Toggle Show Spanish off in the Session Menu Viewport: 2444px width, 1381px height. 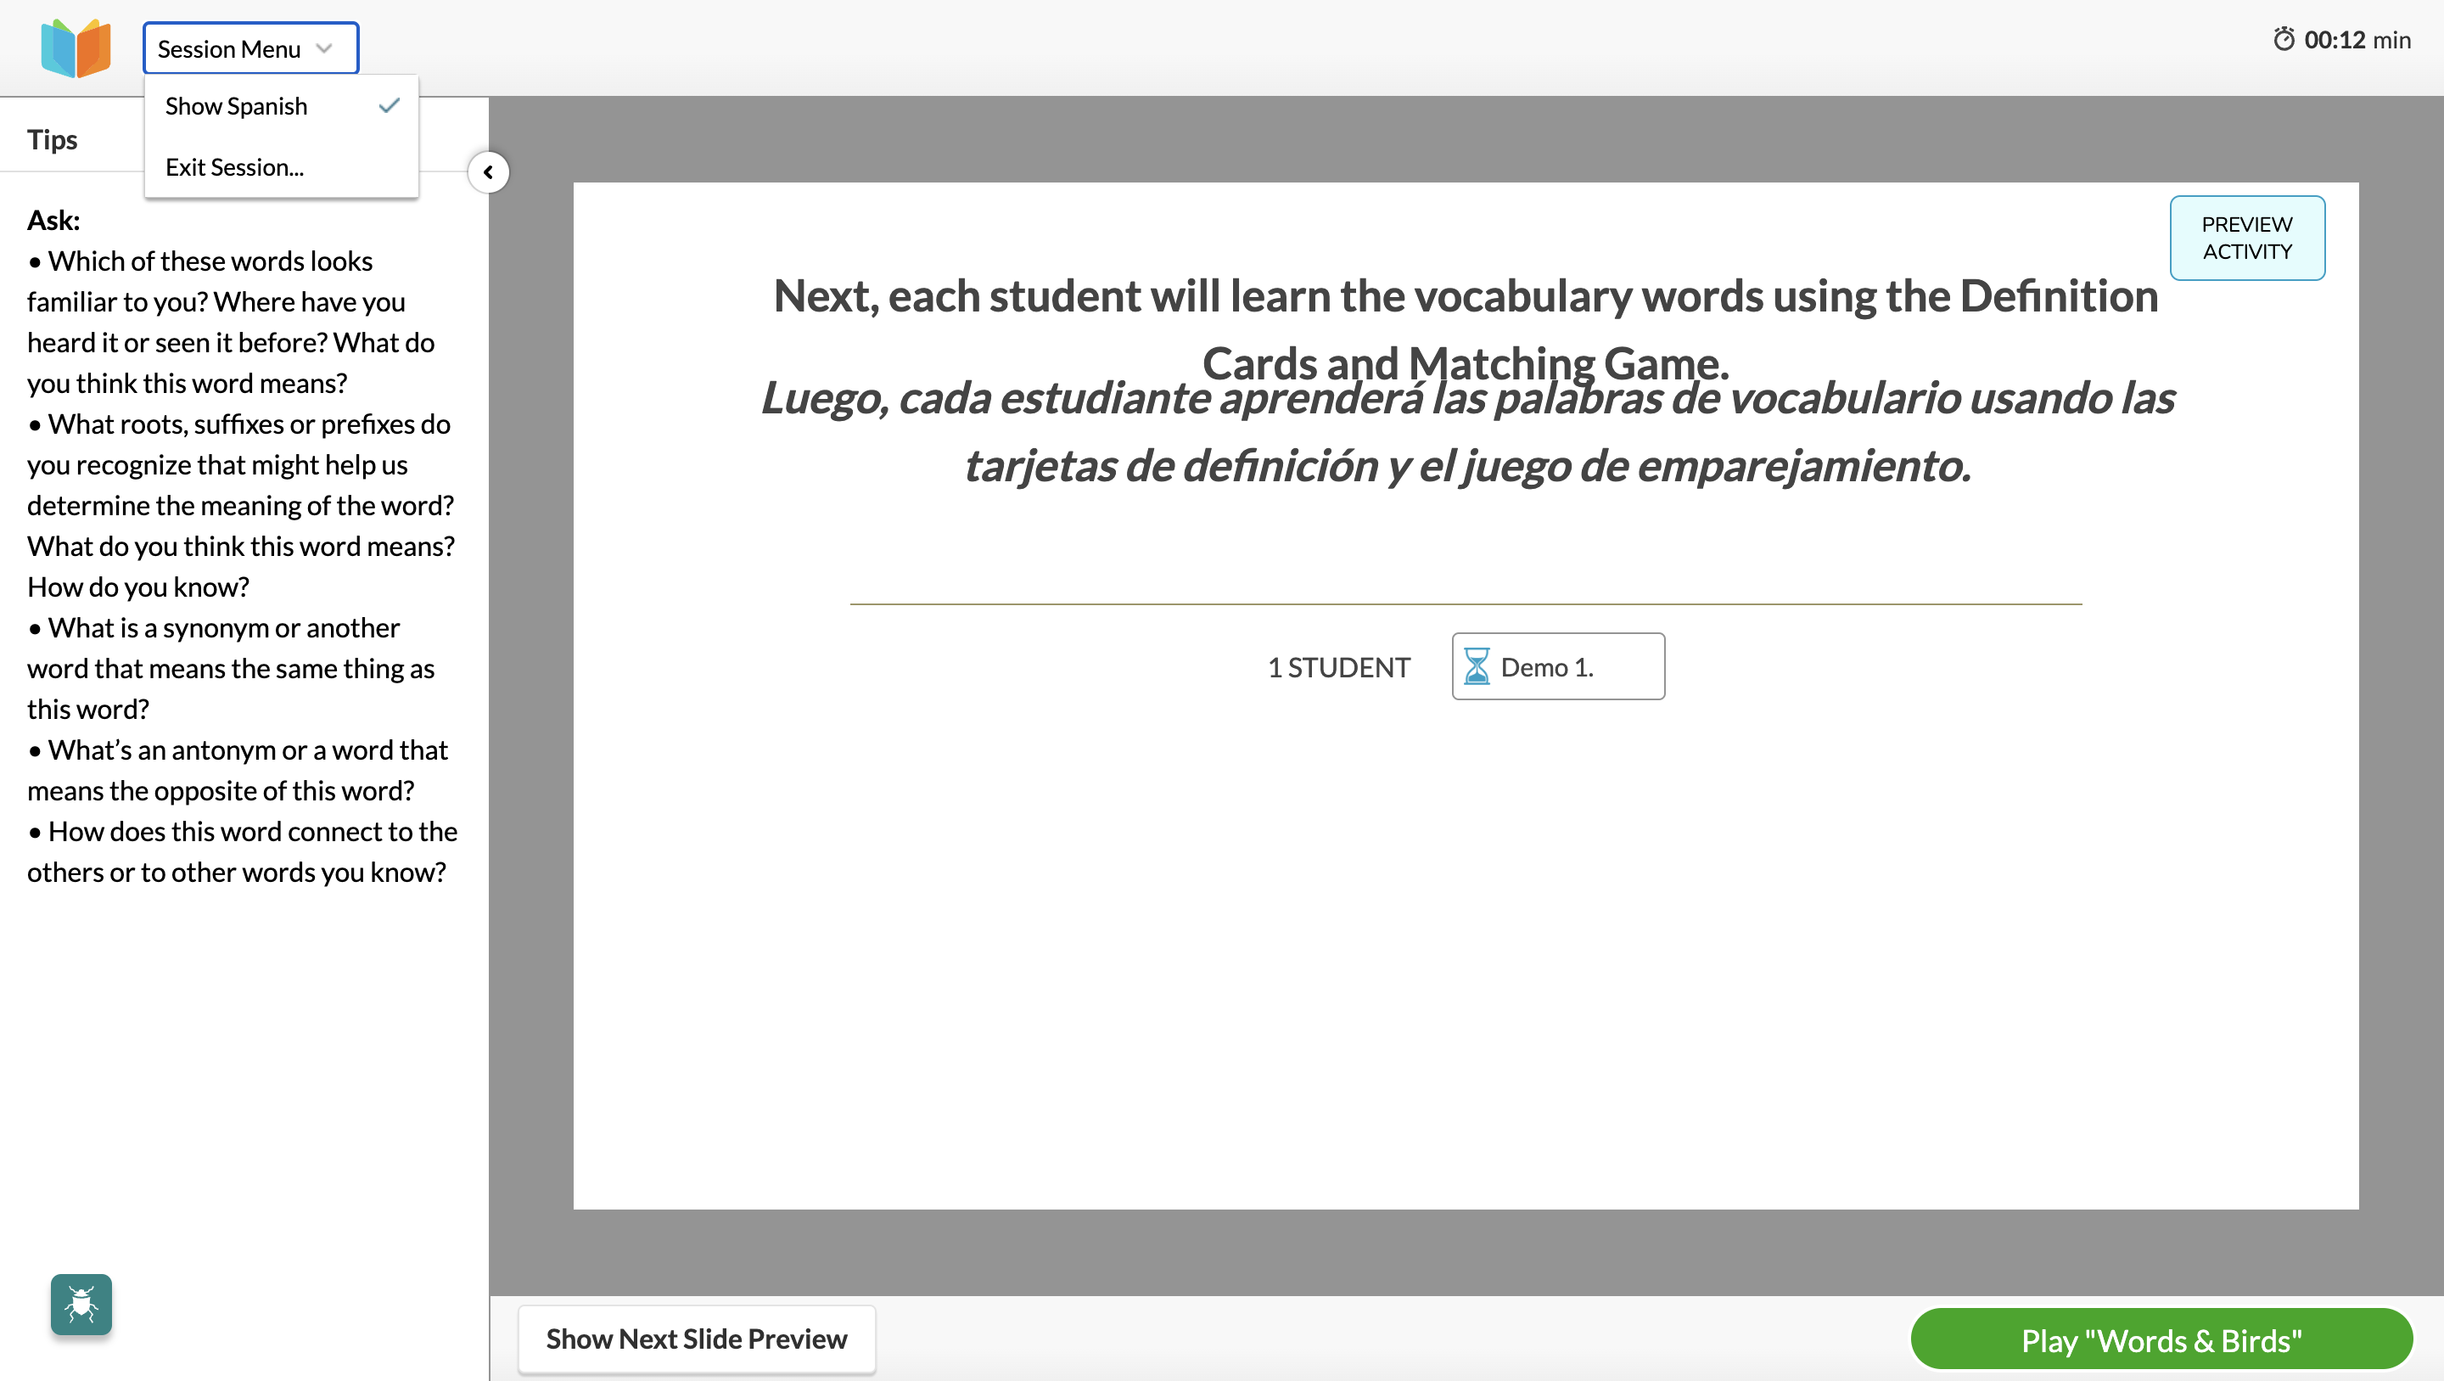[x=236, y=106]
